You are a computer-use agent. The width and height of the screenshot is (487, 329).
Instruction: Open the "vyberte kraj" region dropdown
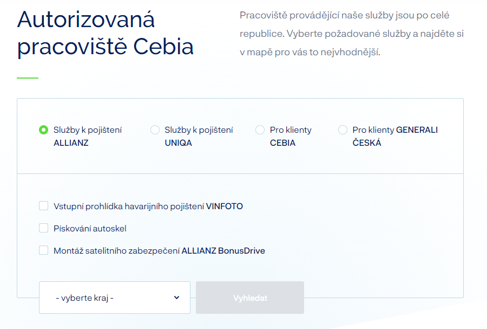tap(114, 298)
